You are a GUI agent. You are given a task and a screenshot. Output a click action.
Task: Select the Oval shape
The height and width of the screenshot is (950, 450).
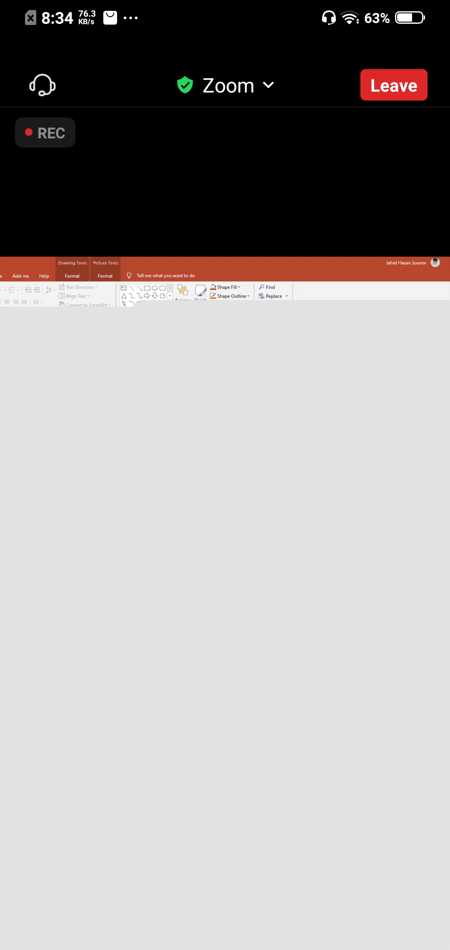(155, 288)
